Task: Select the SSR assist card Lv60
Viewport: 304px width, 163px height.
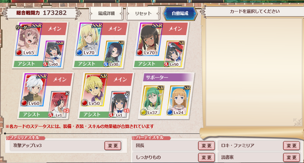Action: (x=54, y=54)
